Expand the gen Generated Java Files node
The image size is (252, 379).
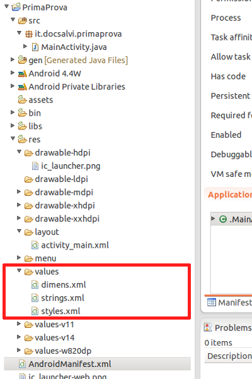coord(13,59)
